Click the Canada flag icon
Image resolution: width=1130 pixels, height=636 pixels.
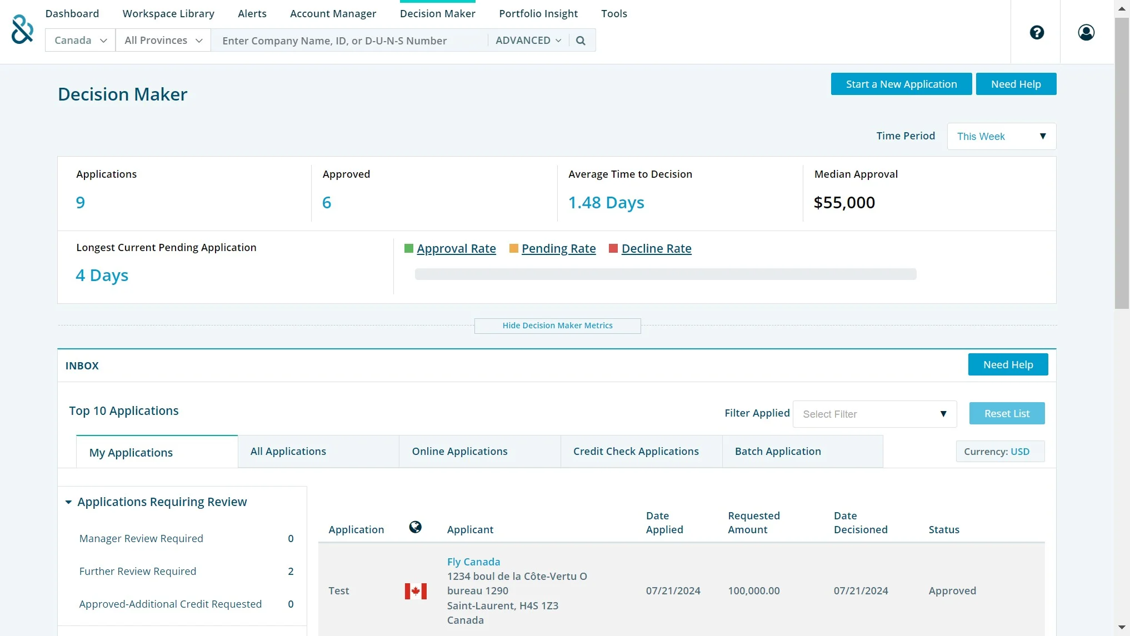point(416,591)
